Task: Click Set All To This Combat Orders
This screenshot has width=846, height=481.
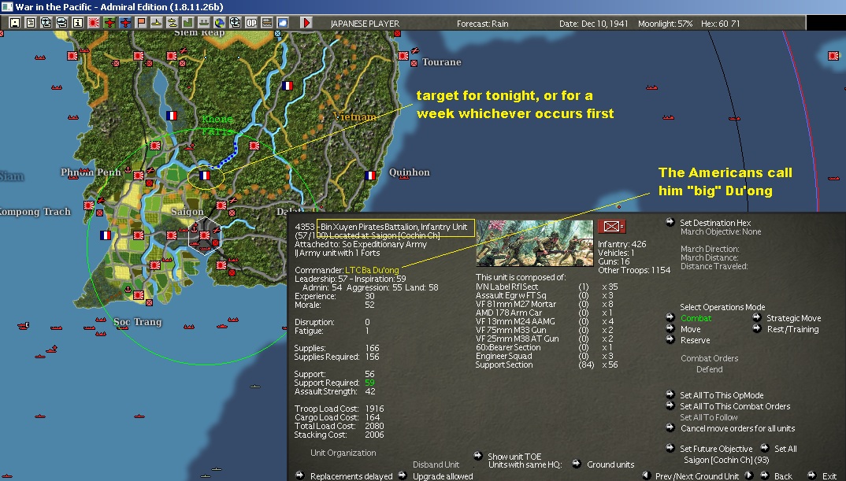Action: click(735, 406)
